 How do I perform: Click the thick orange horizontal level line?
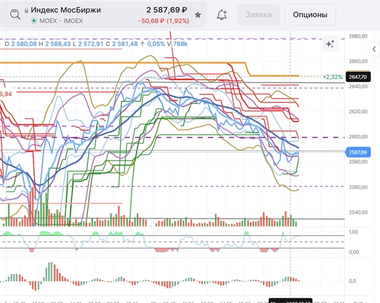(125, 63)
